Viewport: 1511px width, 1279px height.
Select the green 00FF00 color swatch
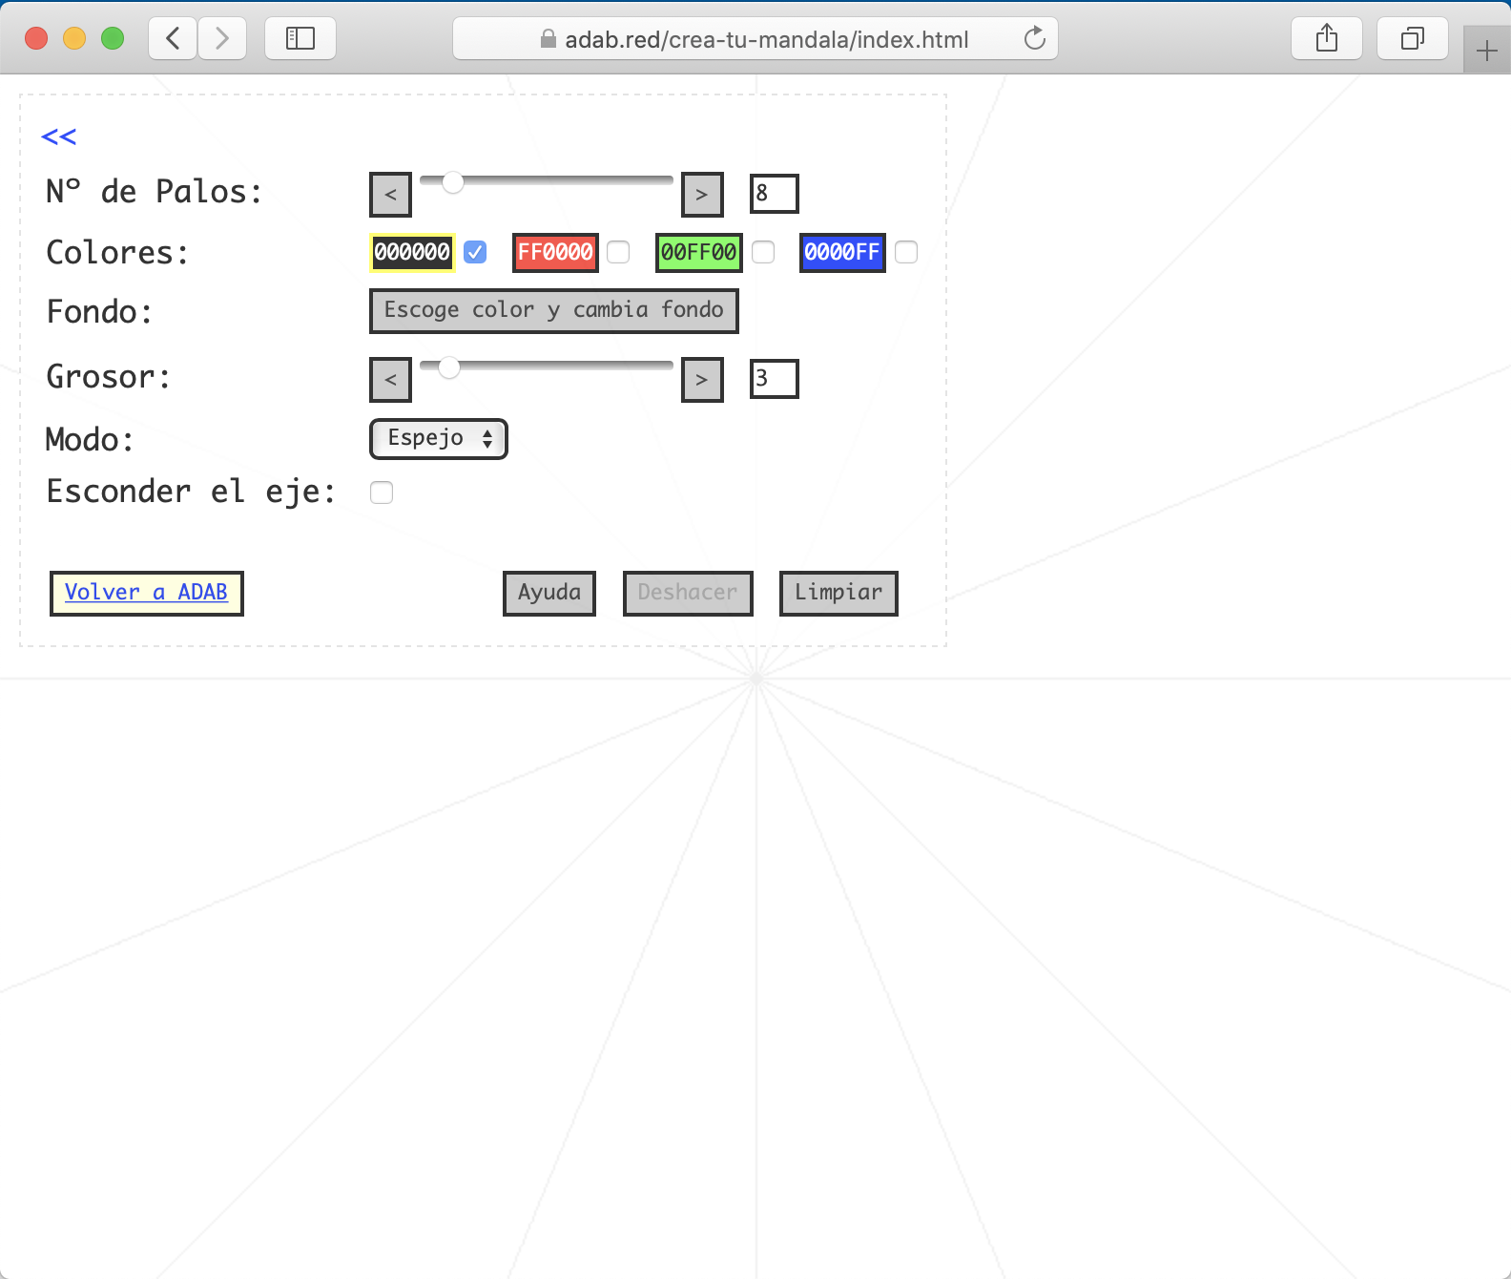[698, 252]
